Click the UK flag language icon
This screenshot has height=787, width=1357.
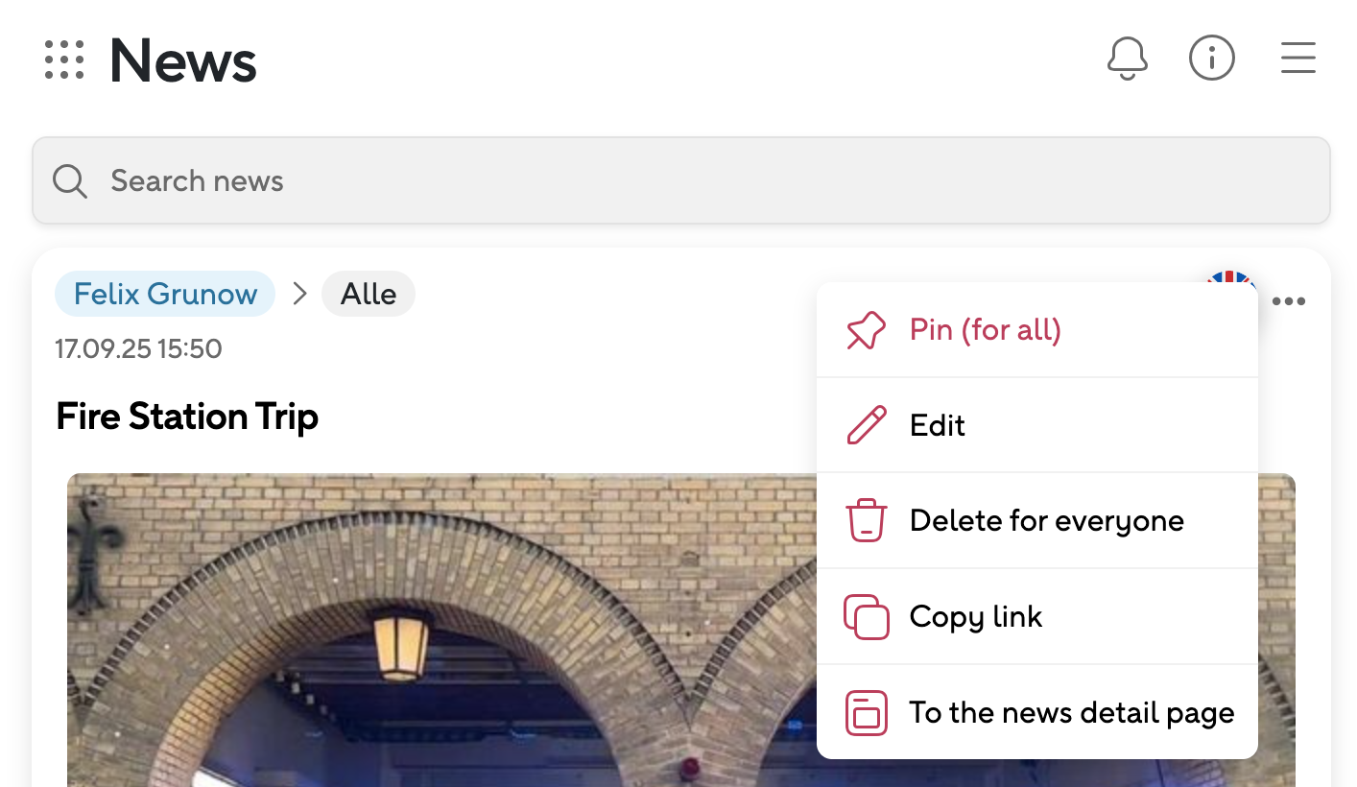coord(1230,277)
